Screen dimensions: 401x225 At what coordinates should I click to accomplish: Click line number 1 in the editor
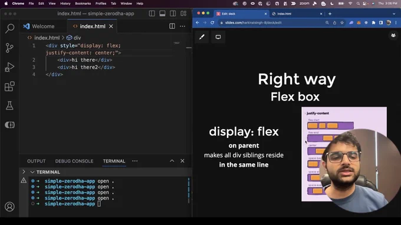[x=34, y=46]
